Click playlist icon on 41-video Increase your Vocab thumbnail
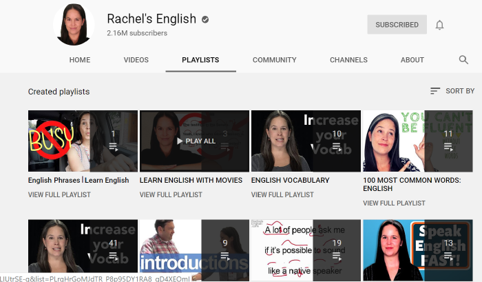 [x=114, y=256]
